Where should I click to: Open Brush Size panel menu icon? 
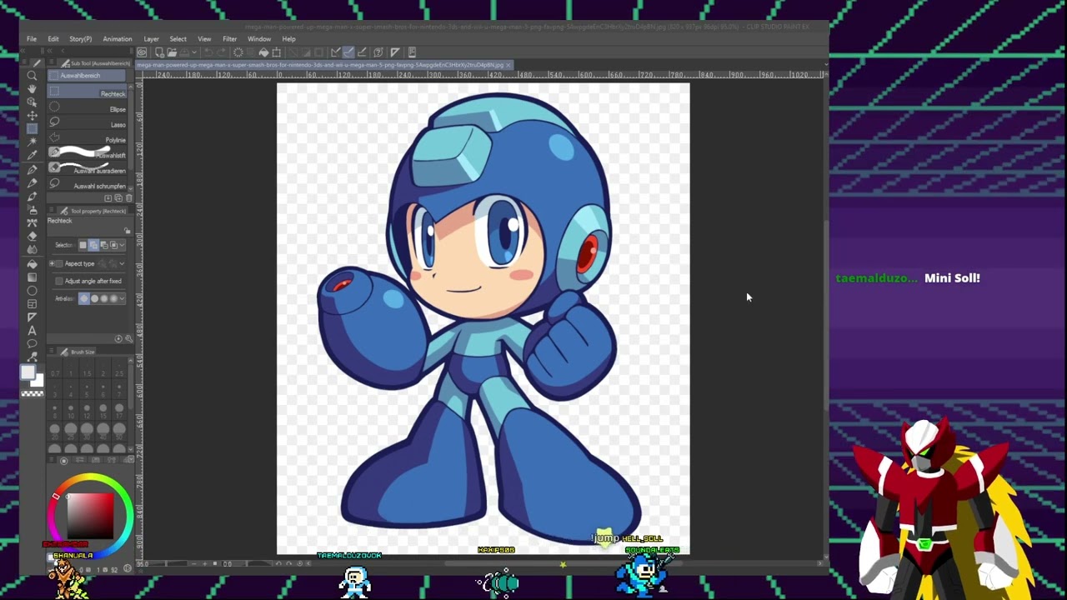52,351
